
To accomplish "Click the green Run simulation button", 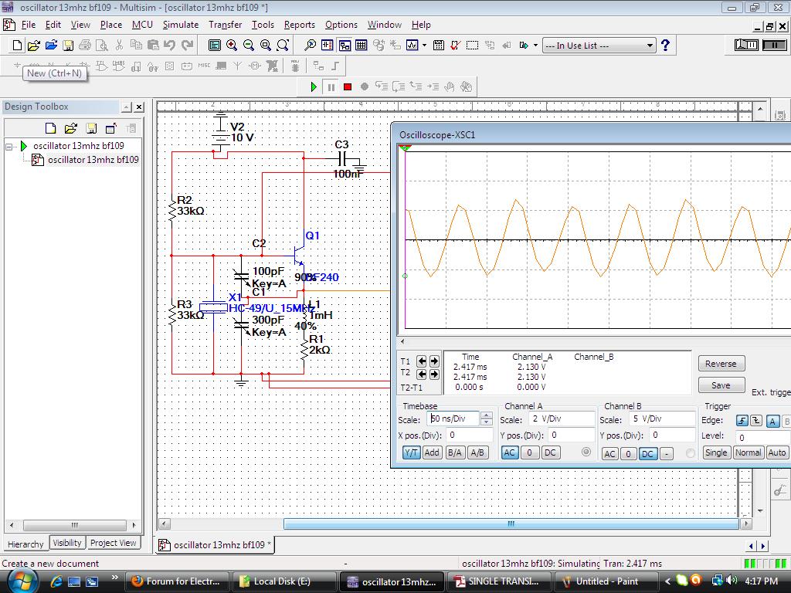I will click(314, 86).
